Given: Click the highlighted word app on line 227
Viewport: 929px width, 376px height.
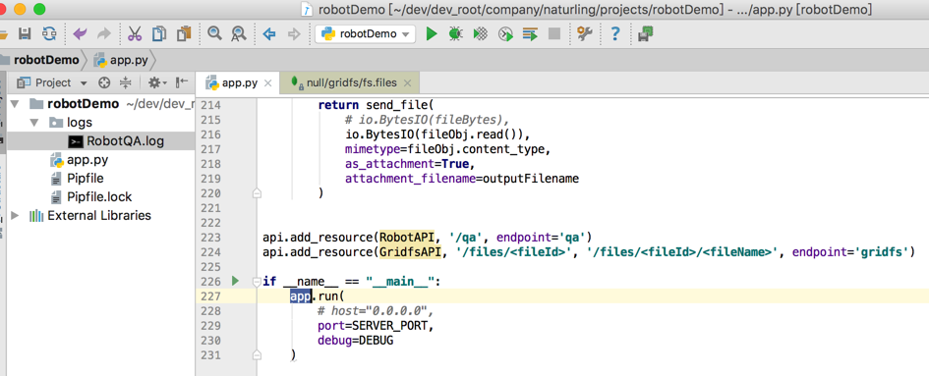Looking at the screenshot, I should click(x=301, y=295).
